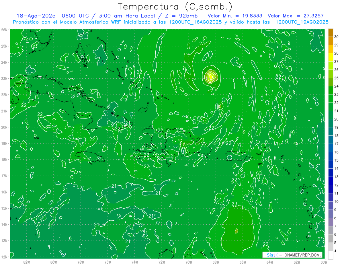Viewport: 344px width, 266px height.
Task: Click the 24N latitude axis label
Action: (x=4, y=62)
